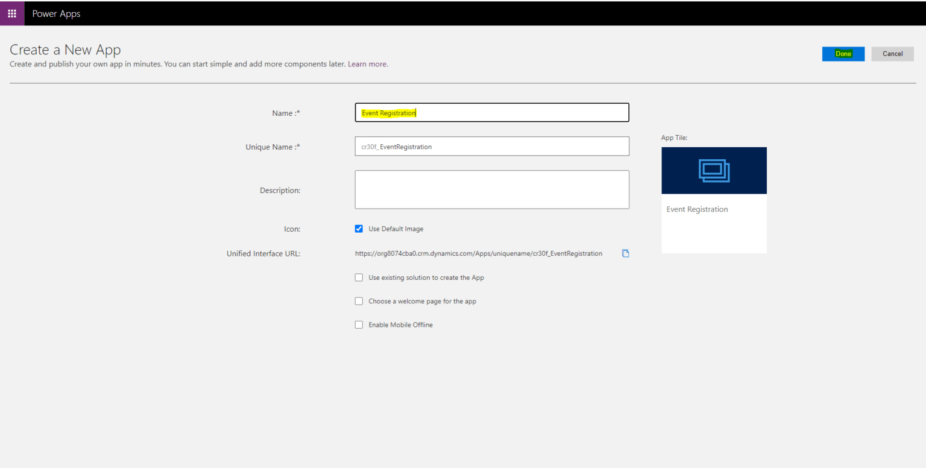Click the Power Apps logo in the header

pyautogui.click(x=56, y=13)
